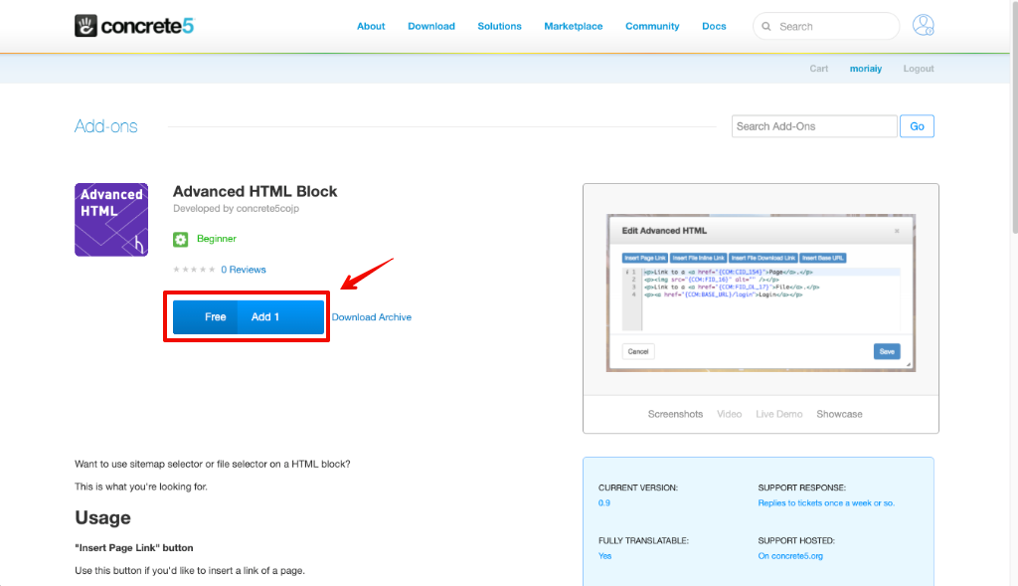Image resolution: width=1018 pixels, height=586 pixels.
Task: Click the concrete5 logo
Action: point(134,26)
